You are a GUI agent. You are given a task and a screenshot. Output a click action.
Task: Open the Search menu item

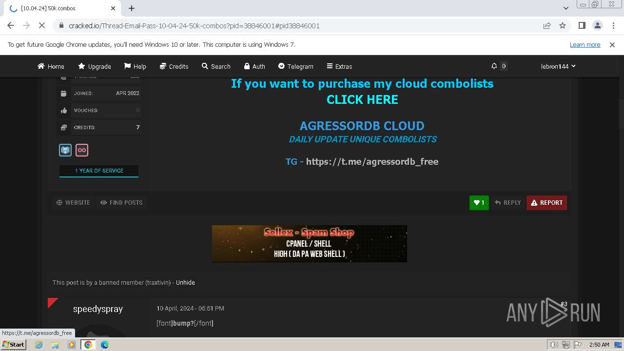click(216, 66)
